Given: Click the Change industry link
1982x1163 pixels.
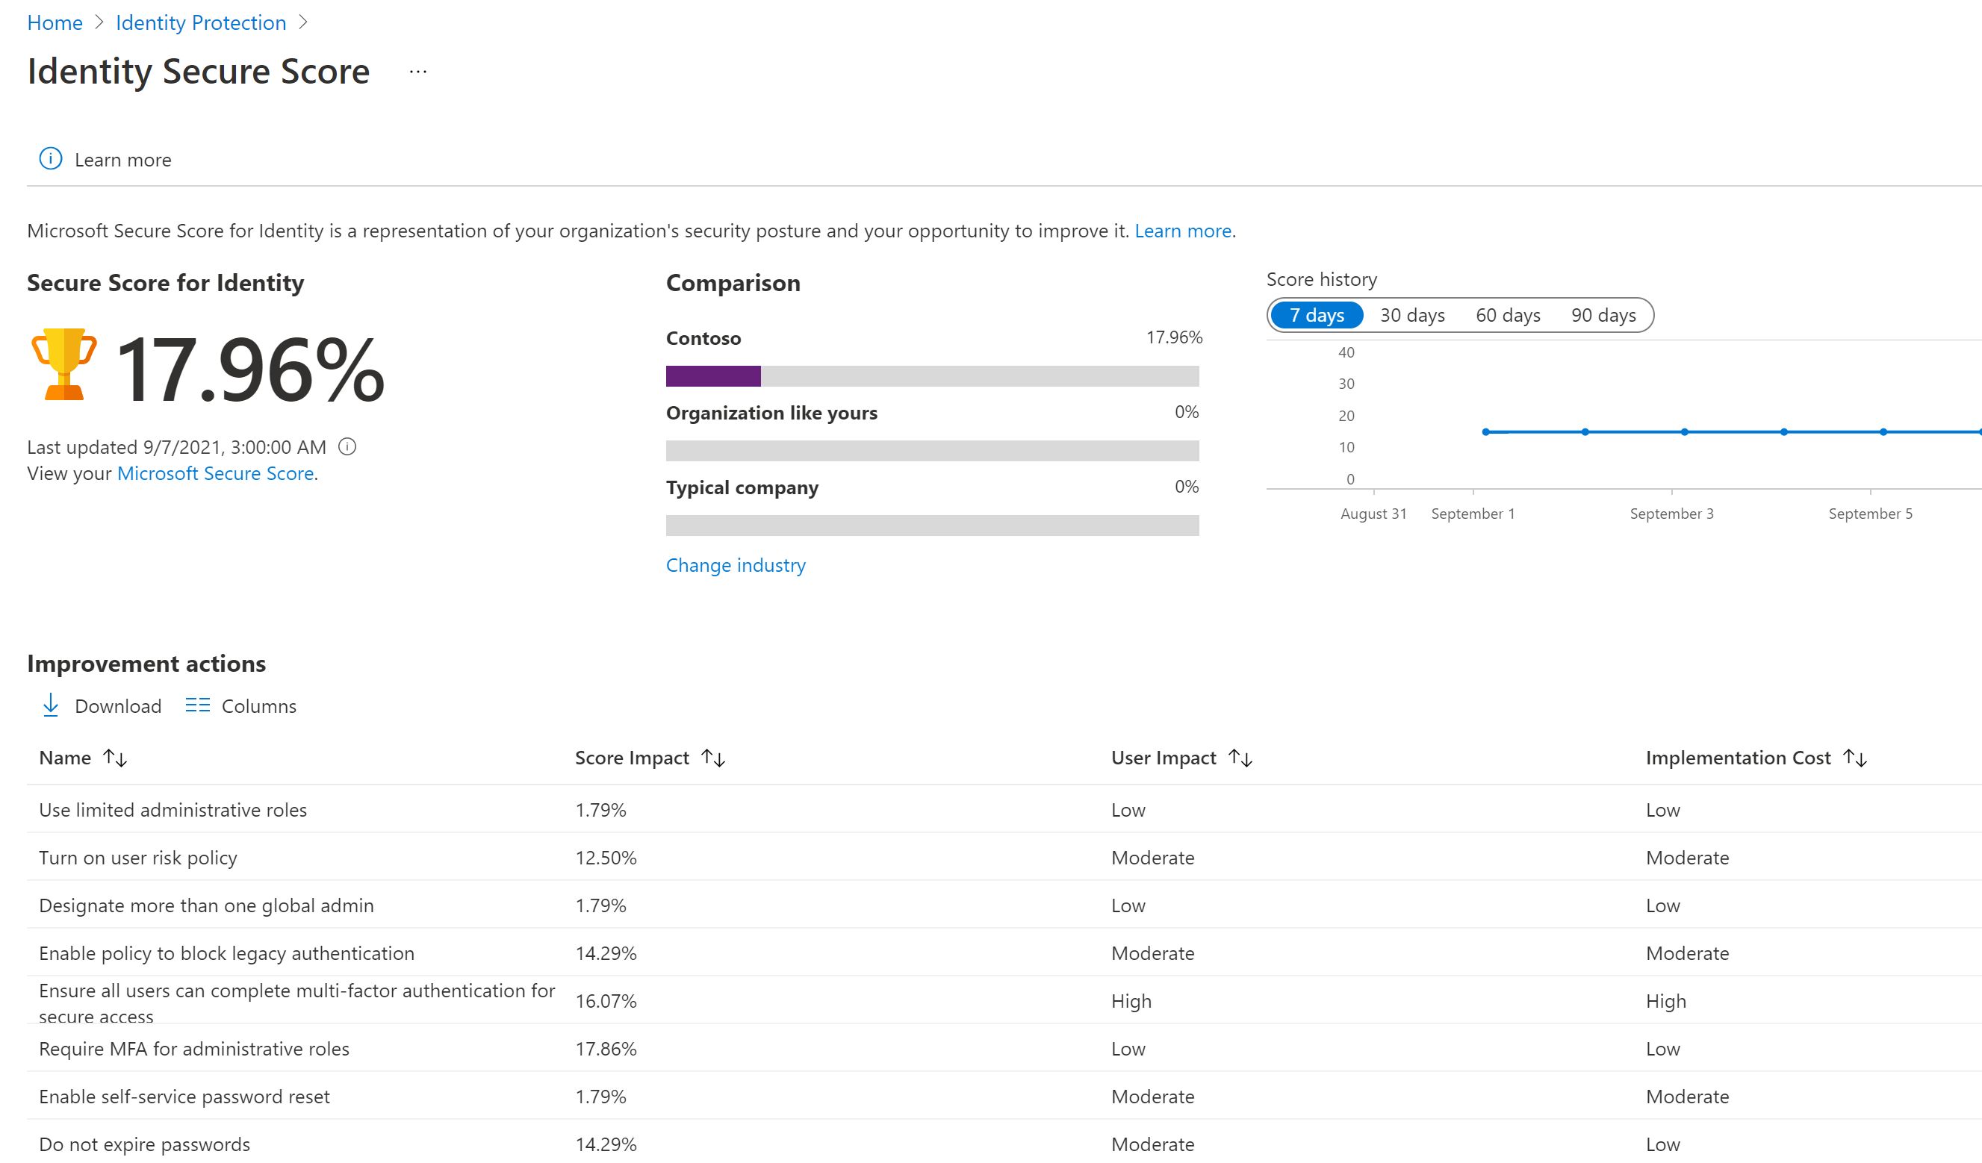Looking at the screenshot, I should pos(736,565).
